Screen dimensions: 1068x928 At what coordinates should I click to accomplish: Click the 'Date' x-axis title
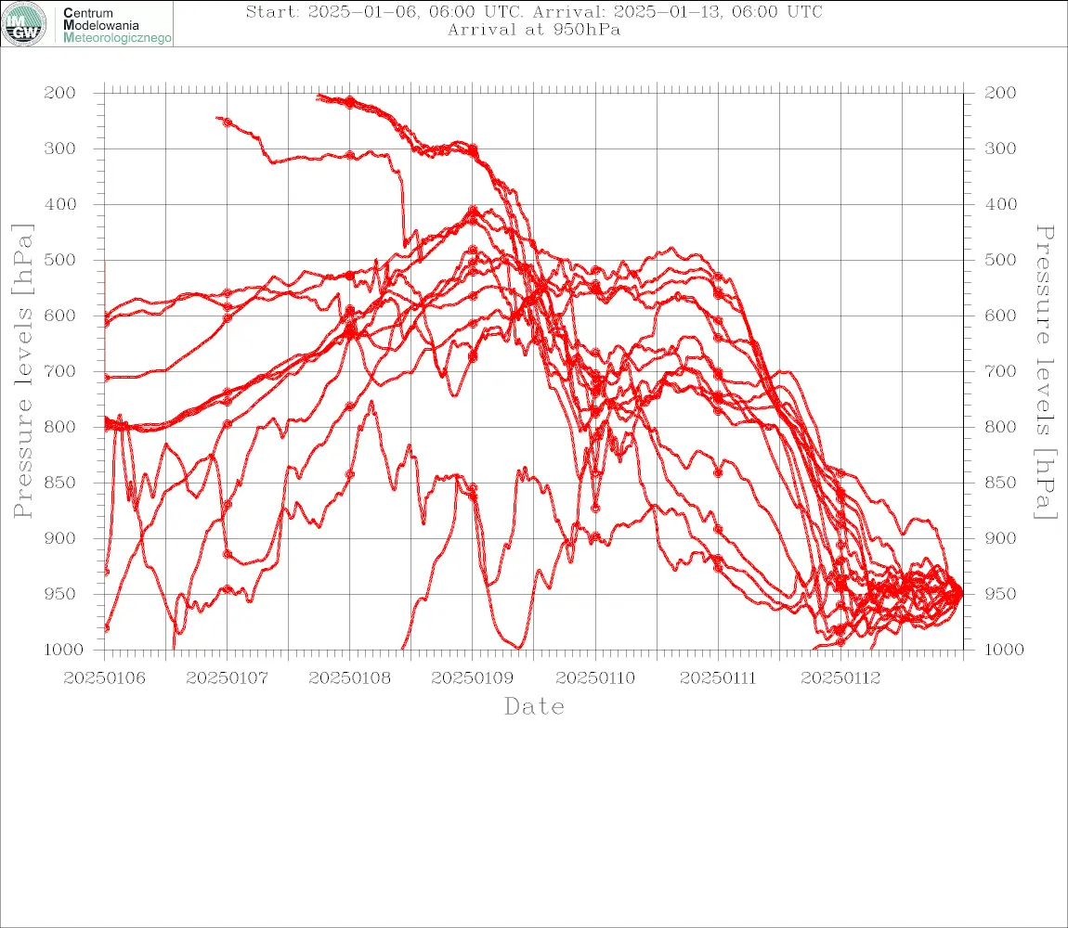coord(534,706)
